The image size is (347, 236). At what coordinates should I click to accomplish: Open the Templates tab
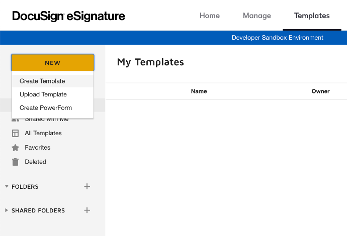point(312,16)
